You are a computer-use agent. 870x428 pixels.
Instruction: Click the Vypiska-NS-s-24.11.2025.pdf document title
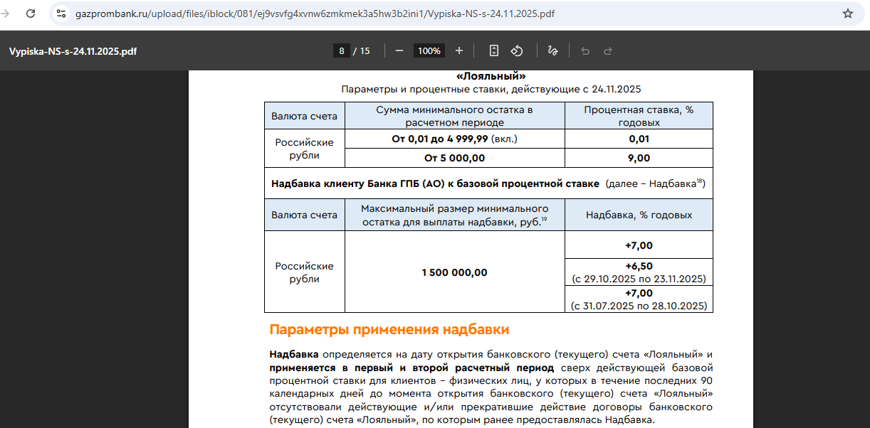coord(73,51)
